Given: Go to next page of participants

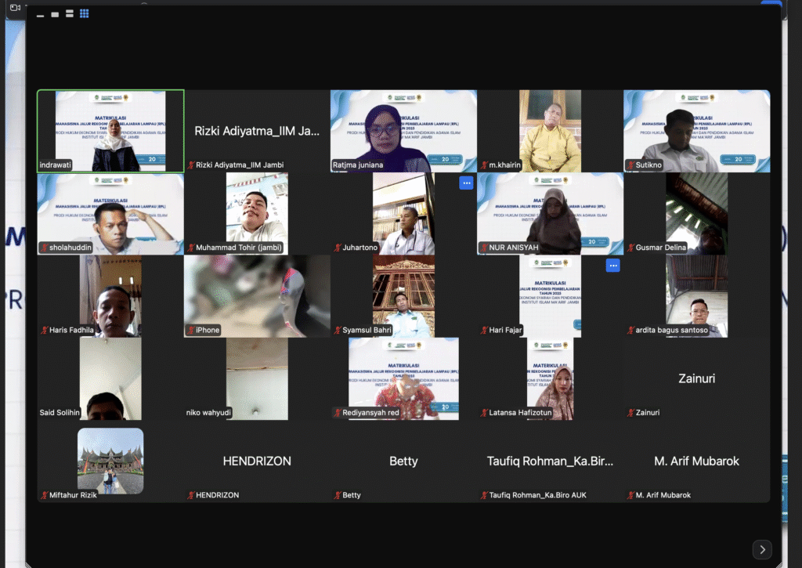Looking at the screenshot, I should click(x=762, y=549).
